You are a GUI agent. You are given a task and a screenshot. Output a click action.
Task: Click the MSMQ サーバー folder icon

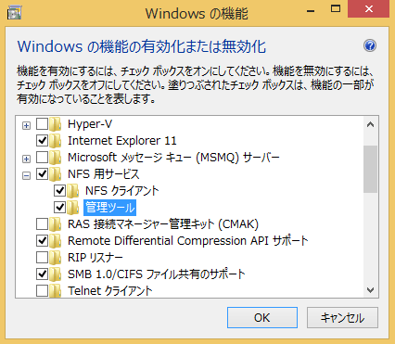(56, 158)
